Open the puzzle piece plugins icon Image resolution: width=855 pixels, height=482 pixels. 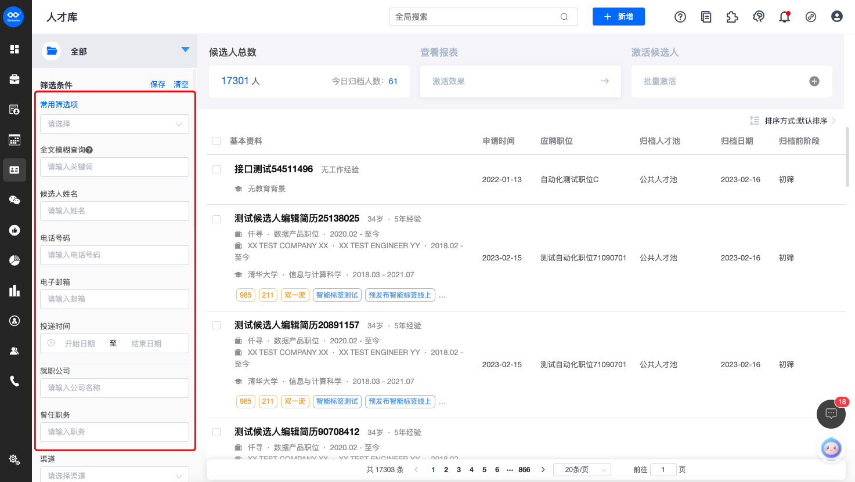(x=733, y=17)
